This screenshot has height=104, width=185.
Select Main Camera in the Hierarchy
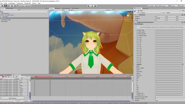pyautogui.click(x=5, y=14)
